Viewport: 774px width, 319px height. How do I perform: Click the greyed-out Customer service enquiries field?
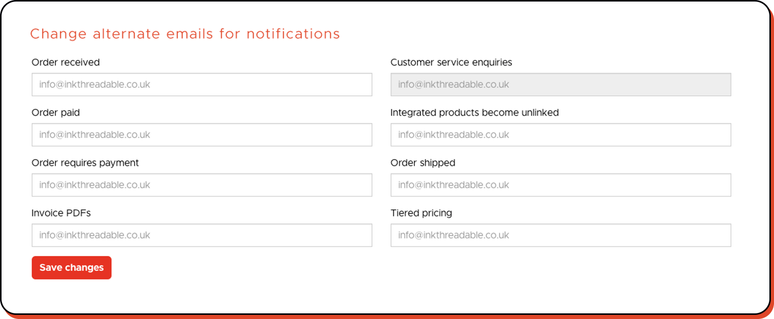pyautogui.click(x=561, y=84)
